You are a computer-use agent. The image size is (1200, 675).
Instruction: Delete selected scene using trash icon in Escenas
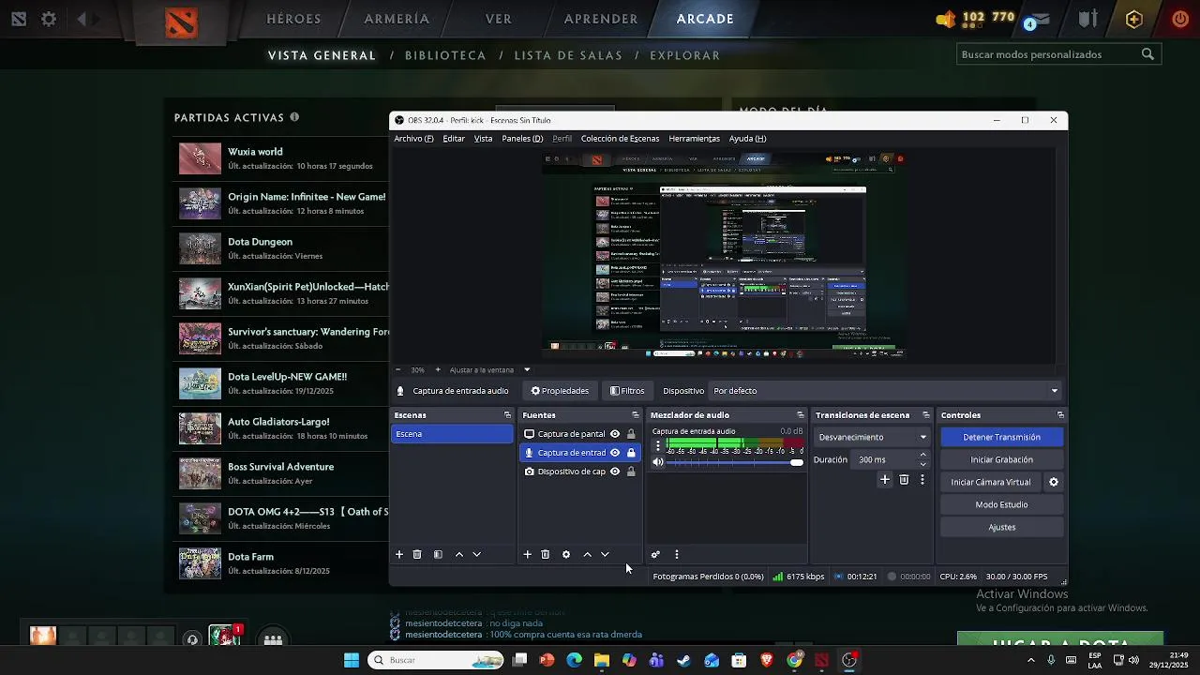417,555
